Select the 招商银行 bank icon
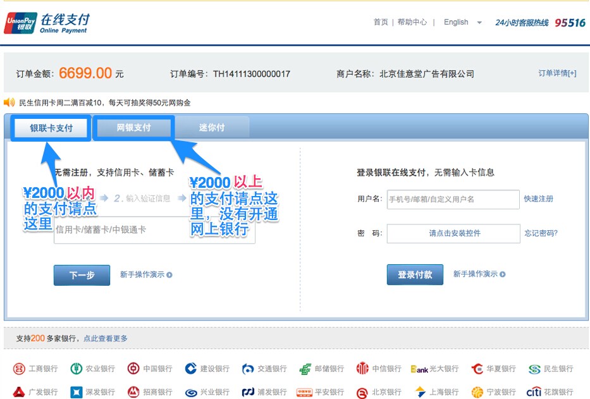The image size is (590, 399). tap(133, 392)
